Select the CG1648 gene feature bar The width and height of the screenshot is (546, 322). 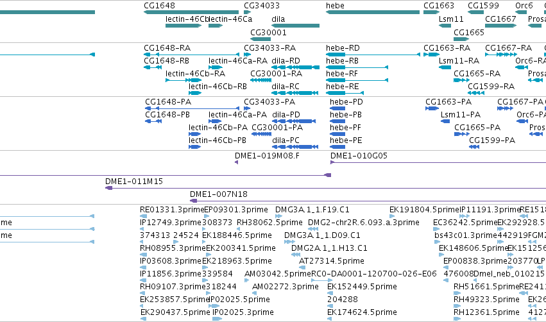[x=191, y=12]
